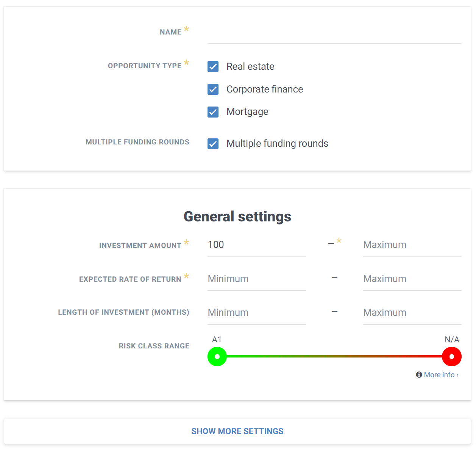Click the Expected rate of return Maximum field
Screen dimensions: 476x450
point(412,279)
